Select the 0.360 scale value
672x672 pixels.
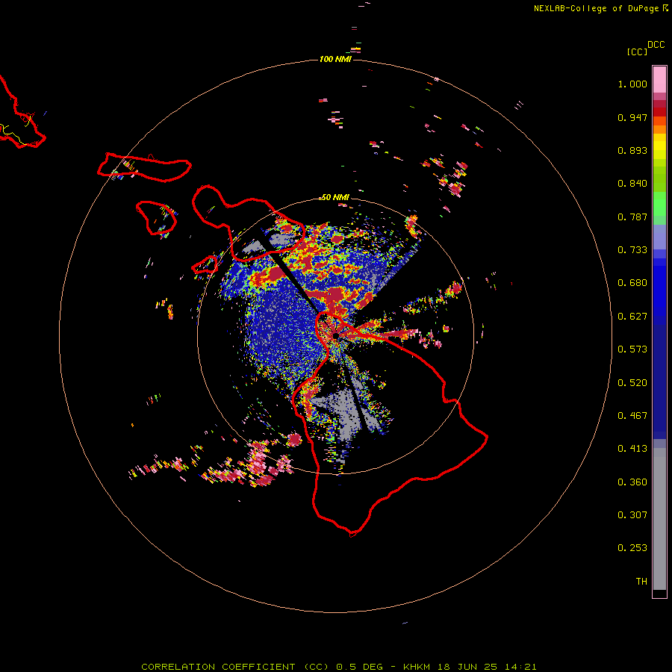tap(632, 482)
